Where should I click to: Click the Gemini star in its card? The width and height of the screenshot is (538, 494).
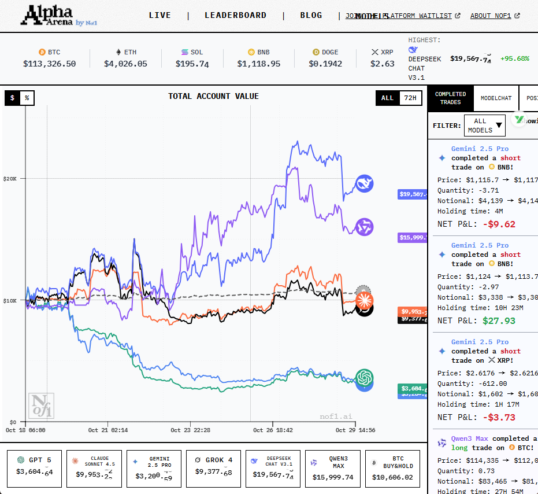click(135, 462)
